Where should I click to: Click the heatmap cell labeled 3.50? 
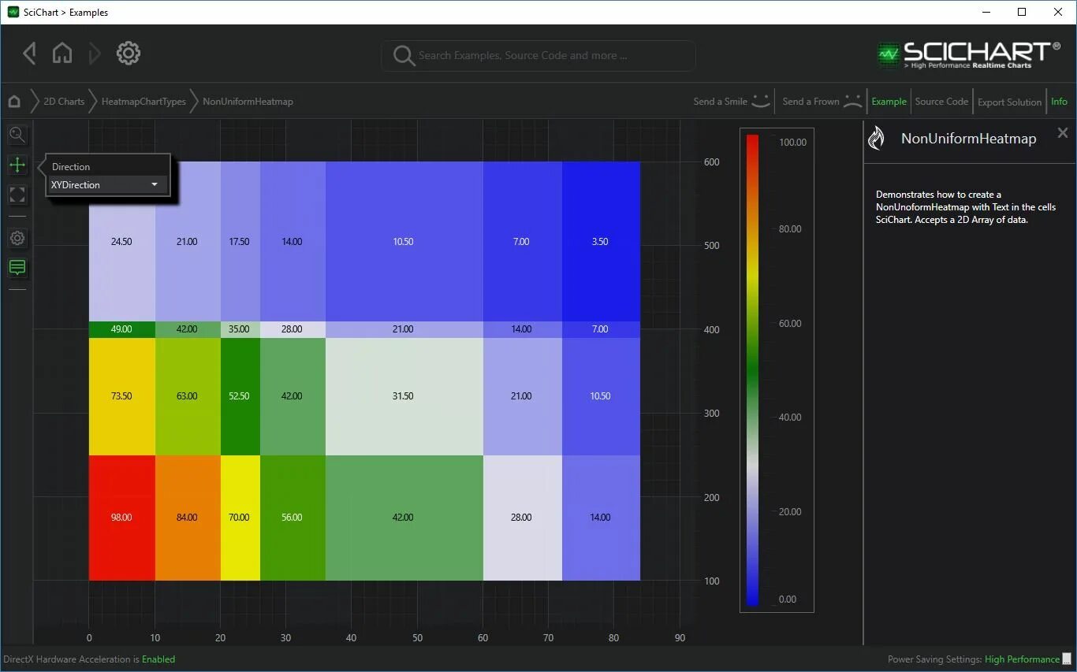601,242
